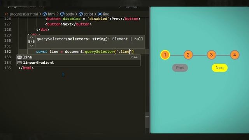Click 'disabled' attribute on line 126
Screen dimensions: 249x140
[x=72, y=19]
